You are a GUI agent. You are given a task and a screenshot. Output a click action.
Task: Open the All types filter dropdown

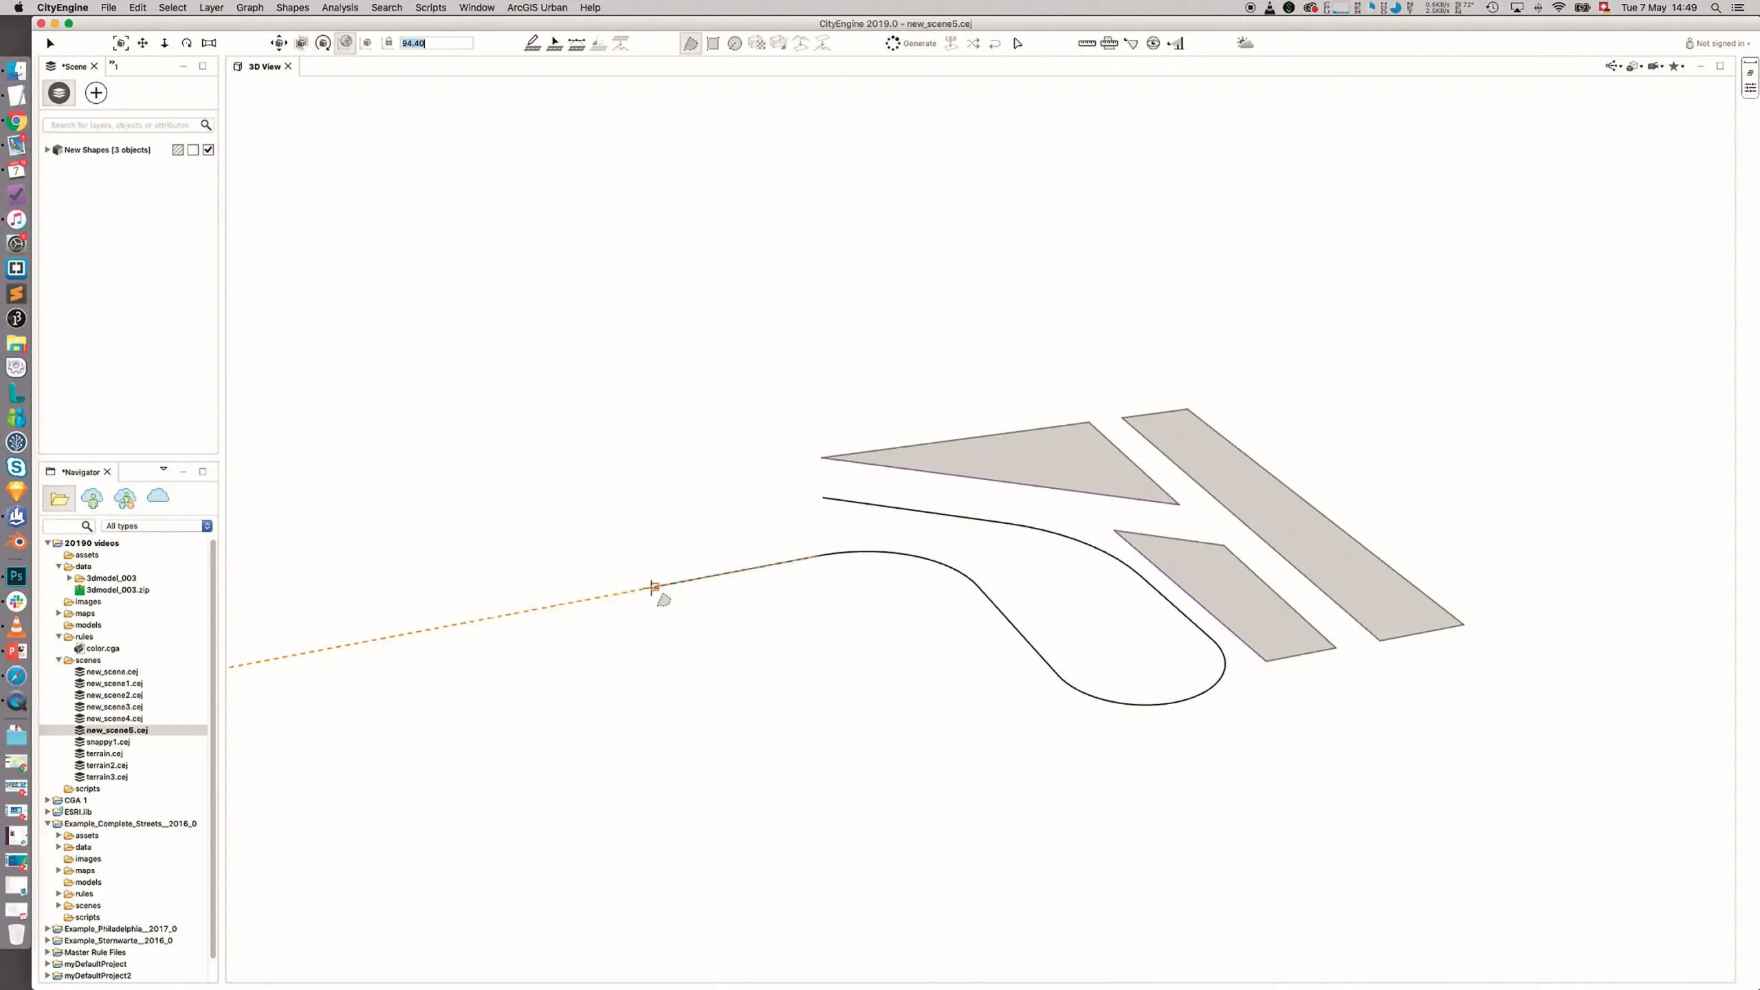pyautogui.click(x=157, y=526)
